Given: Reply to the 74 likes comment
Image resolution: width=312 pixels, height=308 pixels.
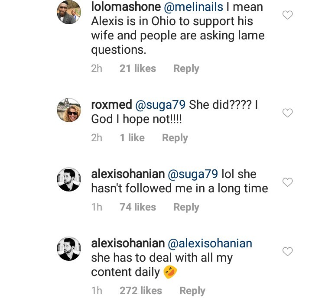Looking at the screenshot, I should point(186,207).
